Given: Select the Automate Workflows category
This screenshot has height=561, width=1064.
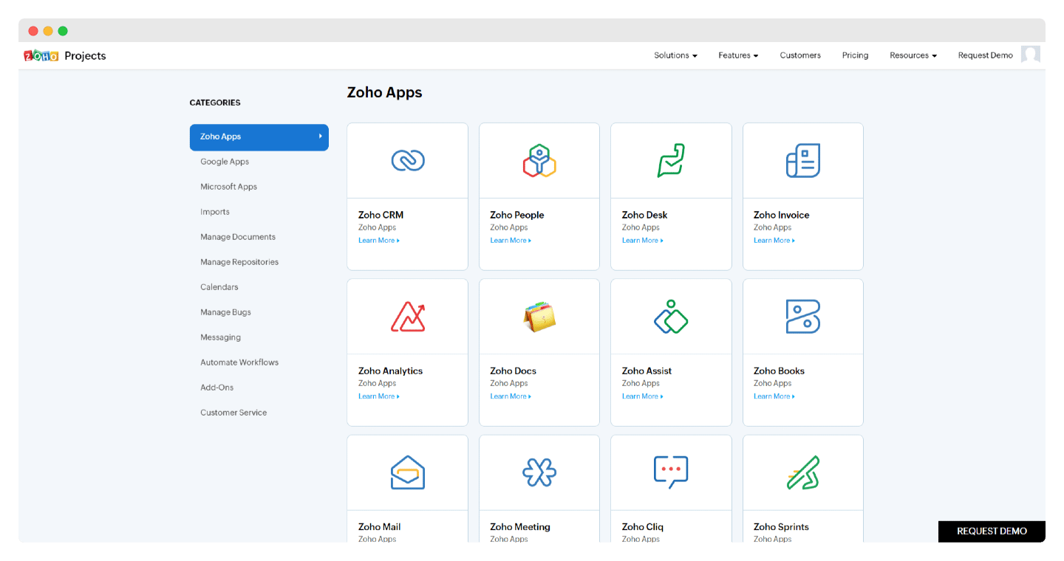Looking at the screenshot, I should pos(239,362).
